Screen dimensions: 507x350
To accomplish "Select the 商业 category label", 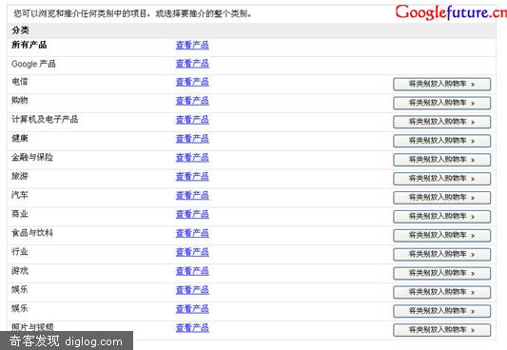I will pos(20,214).
